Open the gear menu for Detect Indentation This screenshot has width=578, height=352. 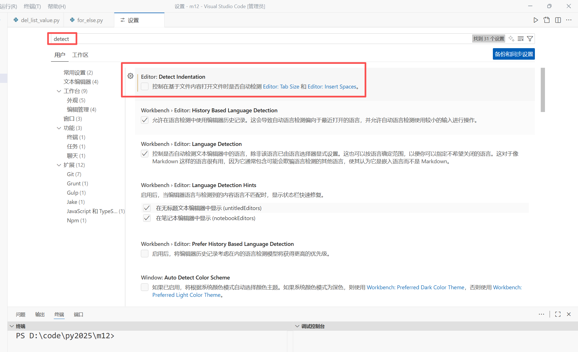point(130,76)
